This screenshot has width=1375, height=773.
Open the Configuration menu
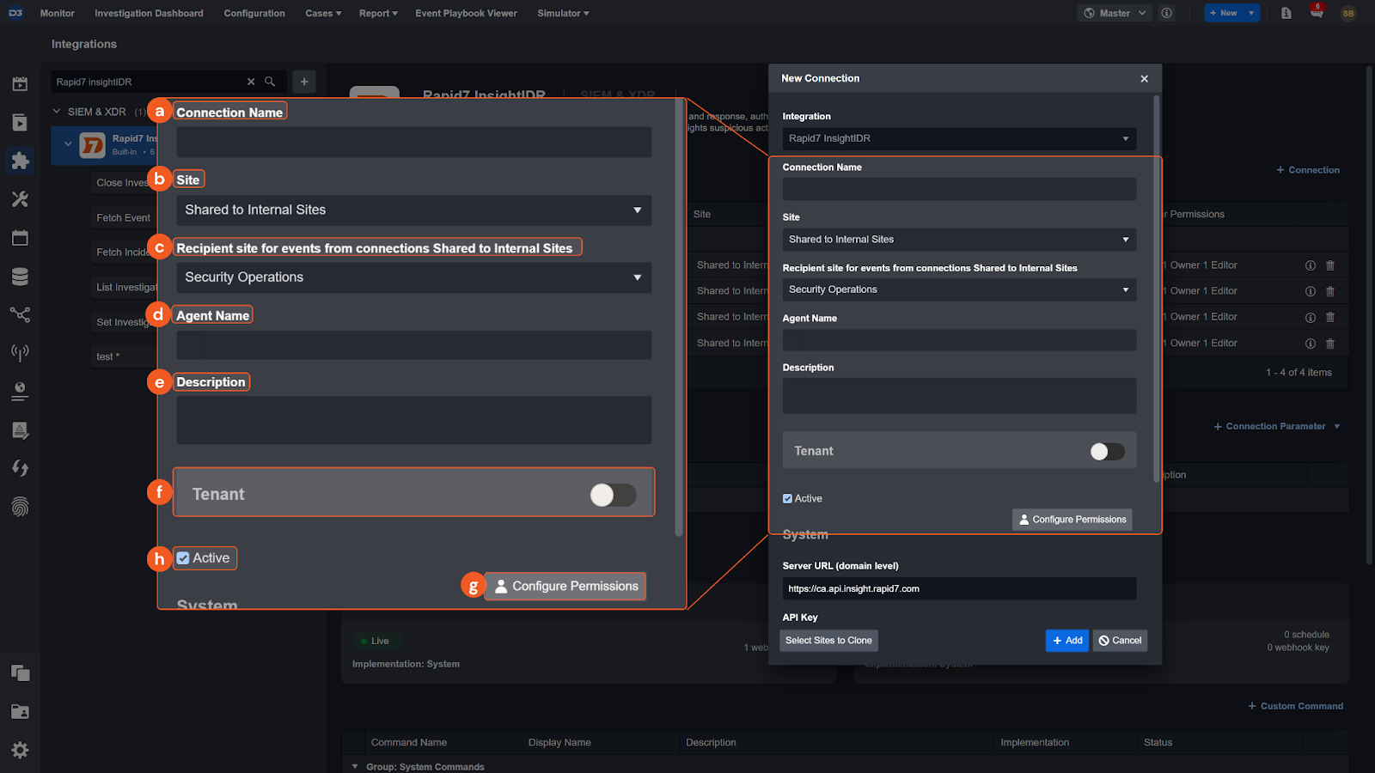254,13
